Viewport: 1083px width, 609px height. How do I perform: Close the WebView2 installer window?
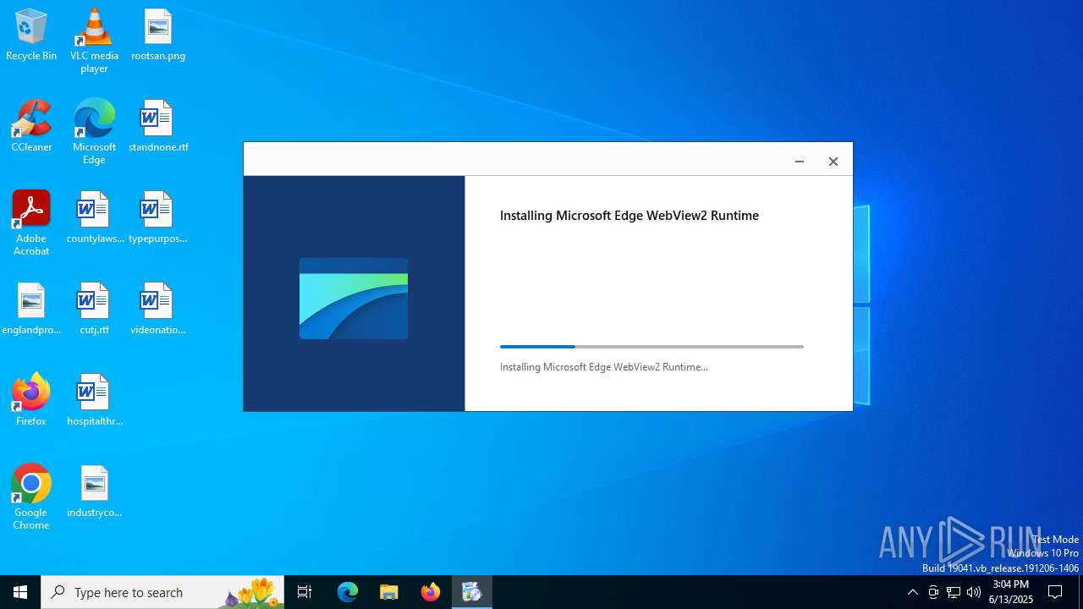(833, 161)
